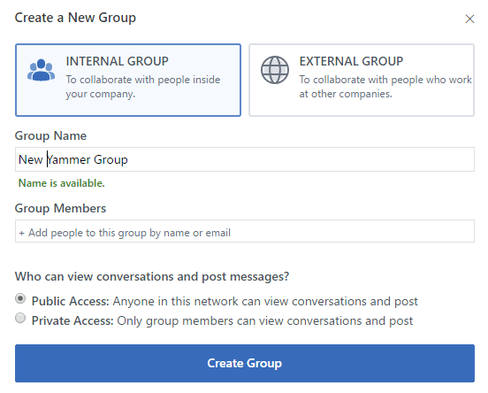Click the 'Group Members' label
This screenshot has height=393, width=488.
point(60,208)
